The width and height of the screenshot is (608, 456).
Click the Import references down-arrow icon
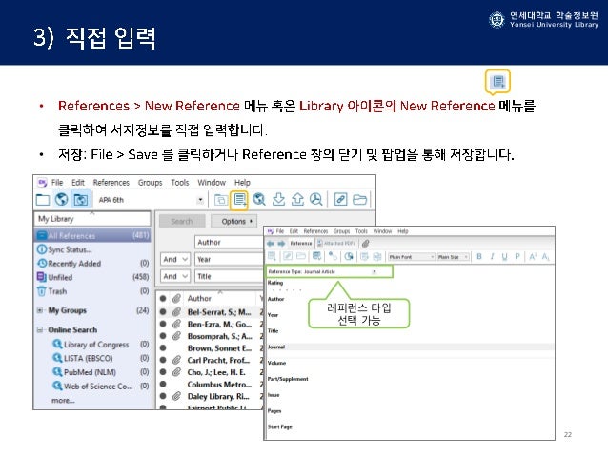click(x=280, y=199)
